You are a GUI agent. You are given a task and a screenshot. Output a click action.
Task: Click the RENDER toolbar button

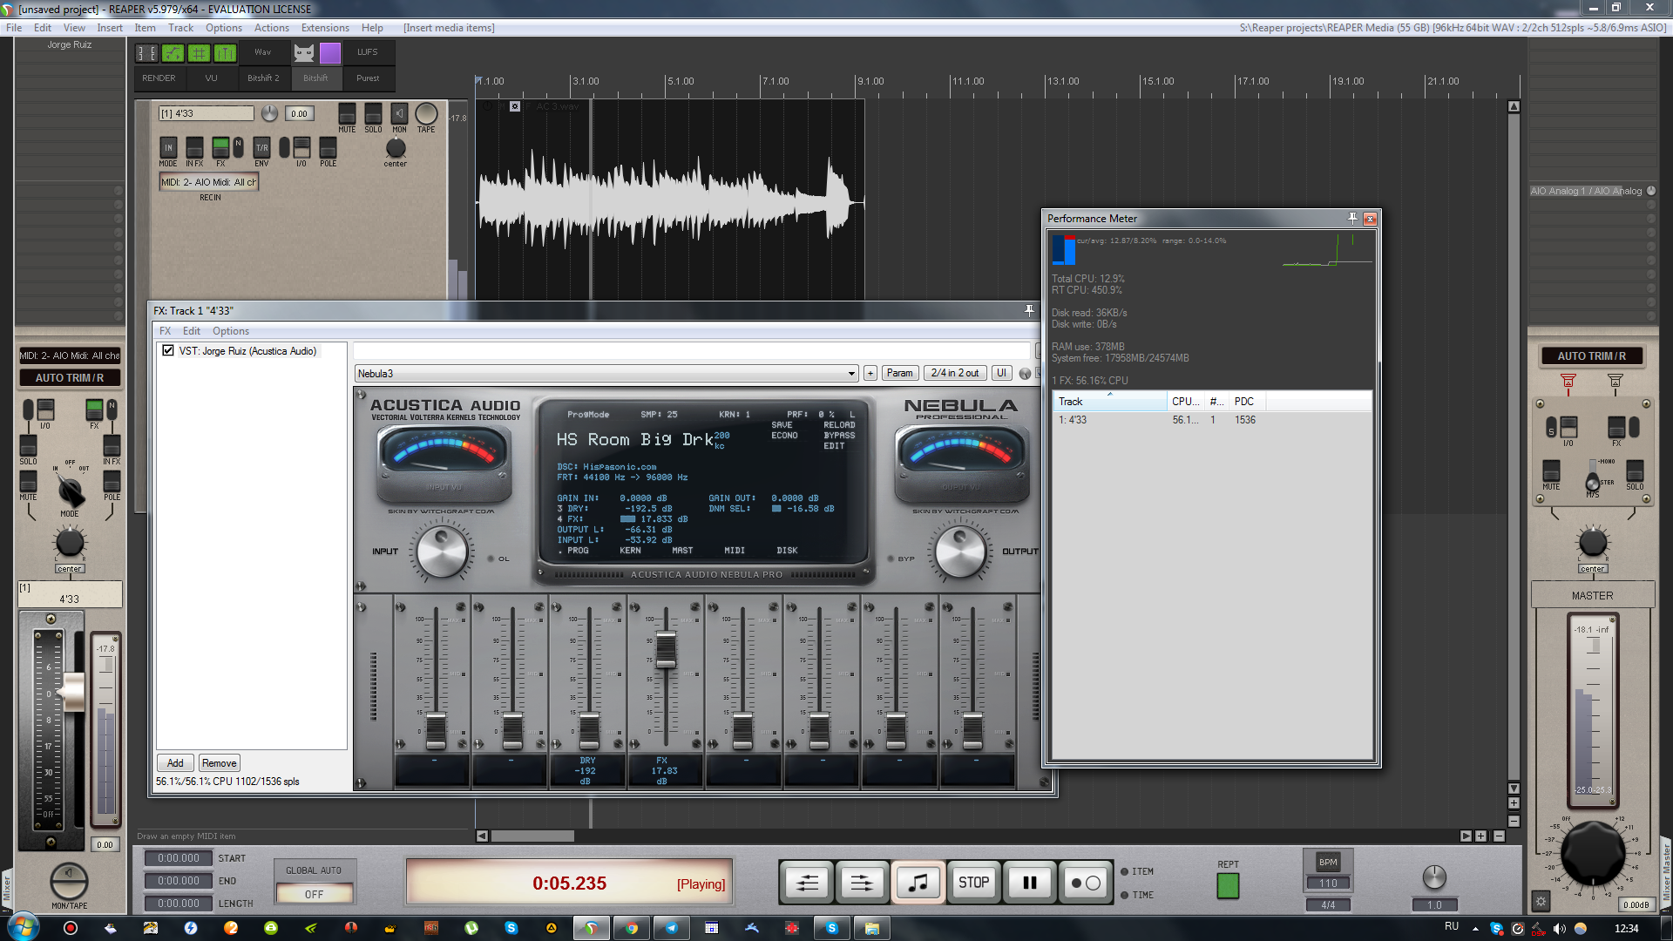[159, 78]
